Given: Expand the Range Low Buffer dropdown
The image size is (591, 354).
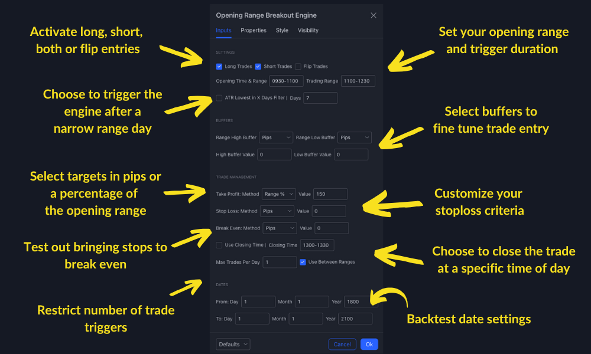Looking at the screenshot, I should [x=354, y=137].
